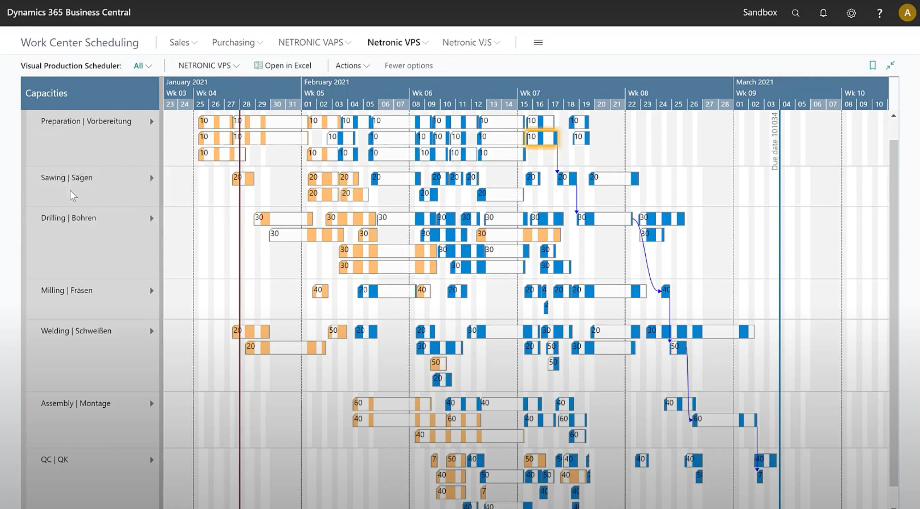The image size is (920, 509).
Task: Select Sawing operation 20 in Wk 08
Action: (x=613, y=178)
